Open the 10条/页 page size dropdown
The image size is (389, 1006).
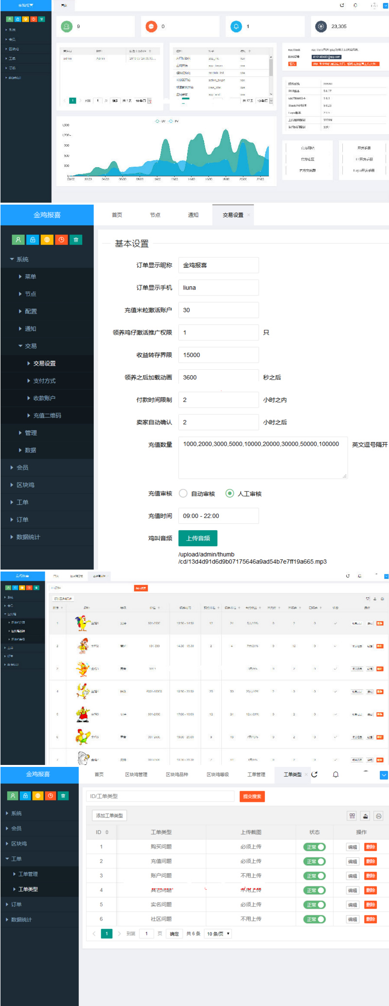pos(218,934)
